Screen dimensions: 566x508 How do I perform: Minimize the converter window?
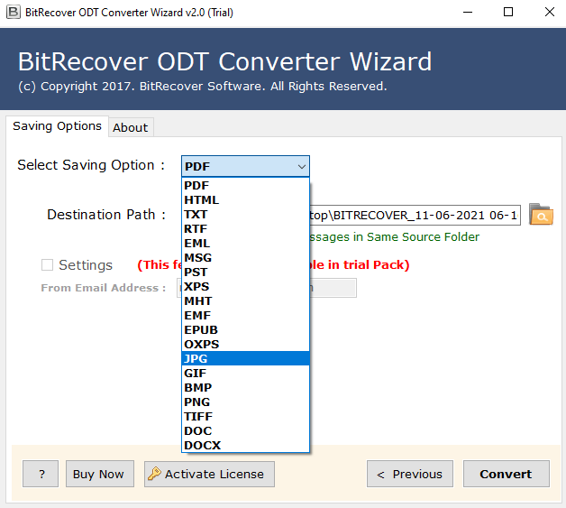coord(468,13)
